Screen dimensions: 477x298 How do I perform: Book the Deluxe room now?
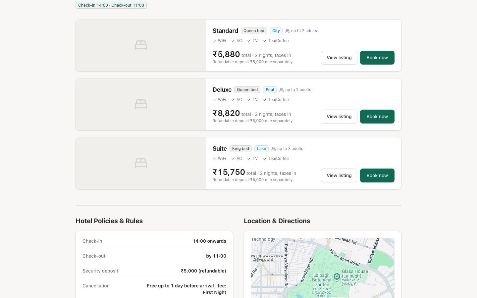[x=377, y=117]
